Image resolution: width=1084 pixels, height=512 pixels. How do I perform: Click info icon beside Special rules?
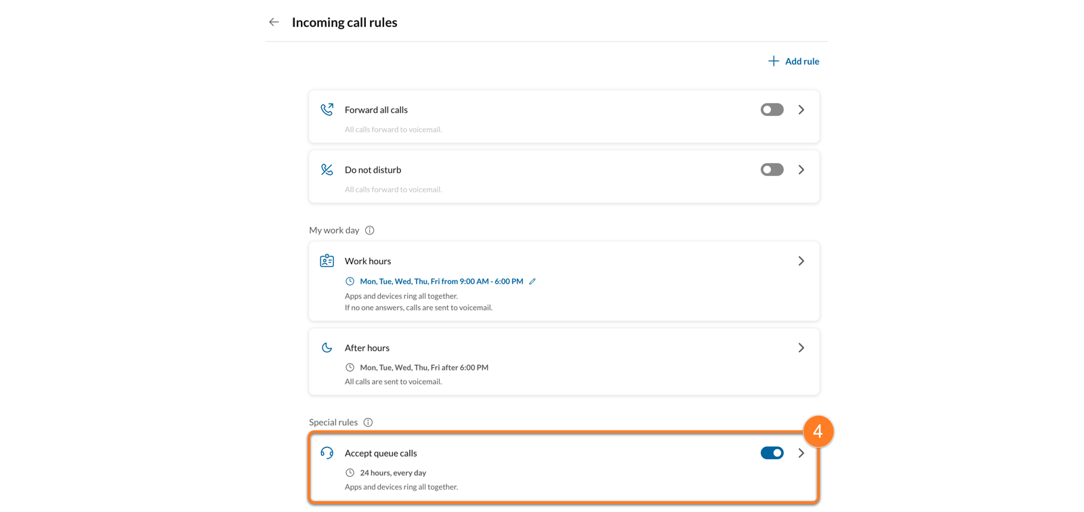368,423
